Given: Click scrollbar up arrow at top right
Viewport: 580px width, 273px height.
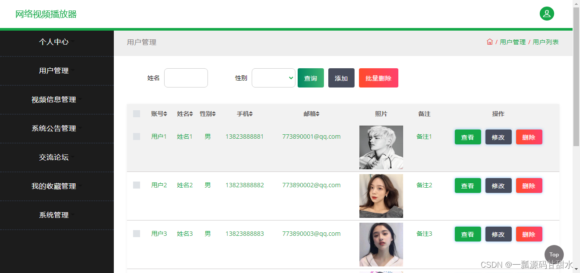Looking at the screenshot, I should 576,3.
